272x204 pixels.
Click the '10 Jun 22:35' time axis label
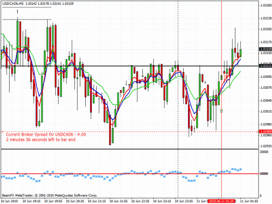(140, 201)
